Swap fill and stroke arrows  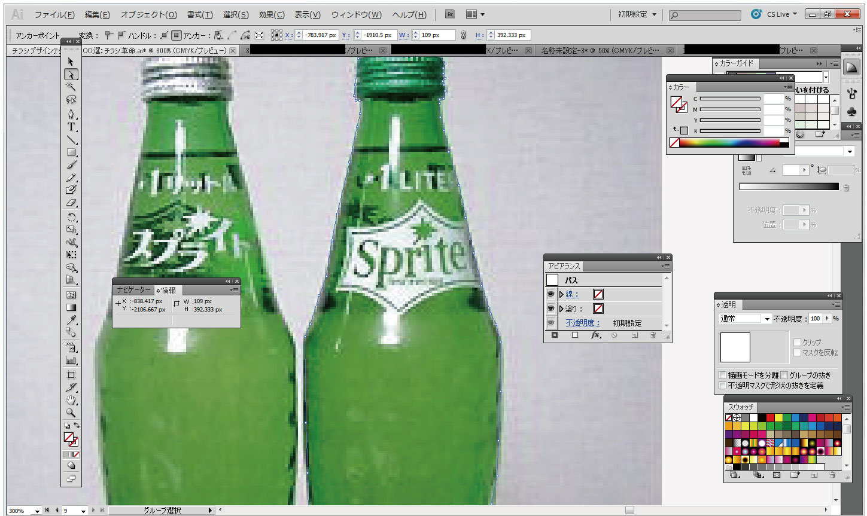pos(77,425)
